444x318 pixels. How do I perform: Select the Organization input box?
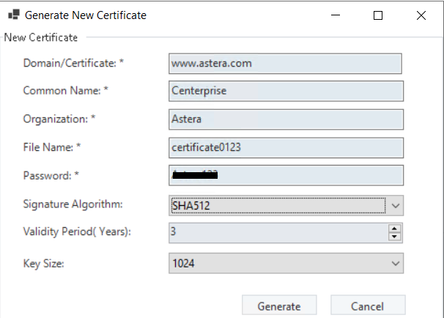(285, 119)
